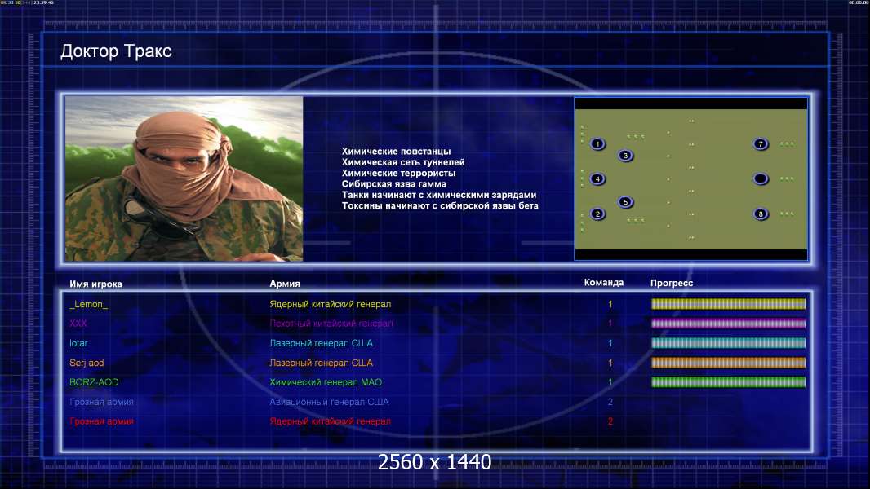870x489 pixels.
Task: Click team number for Авиационный генерал США row
Action: [x=610, y=402]
